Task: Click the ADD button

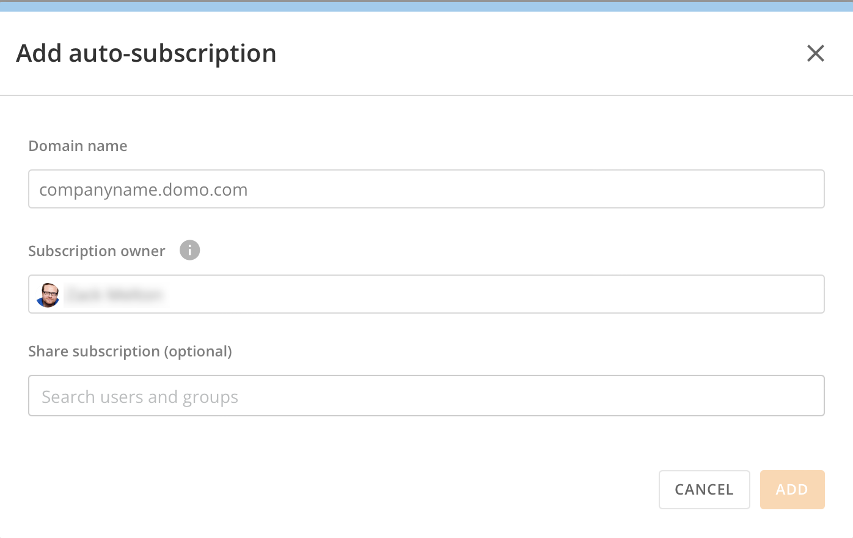Action: pyautogui.click(x=792, y=489)
